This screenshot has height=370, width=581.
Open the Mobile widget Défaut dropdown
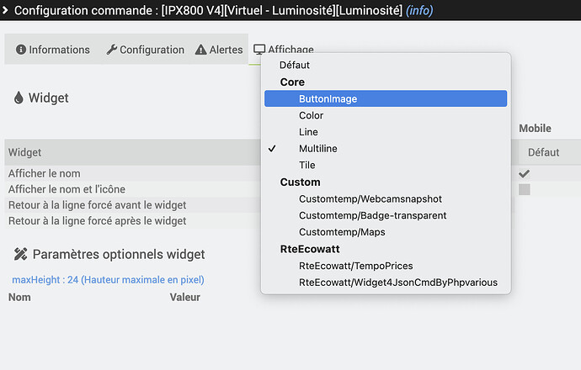pos(544,152)
